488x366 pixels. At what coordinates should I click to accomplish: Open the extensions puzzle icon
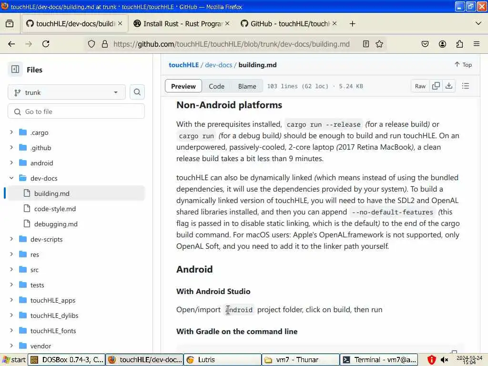459,44
